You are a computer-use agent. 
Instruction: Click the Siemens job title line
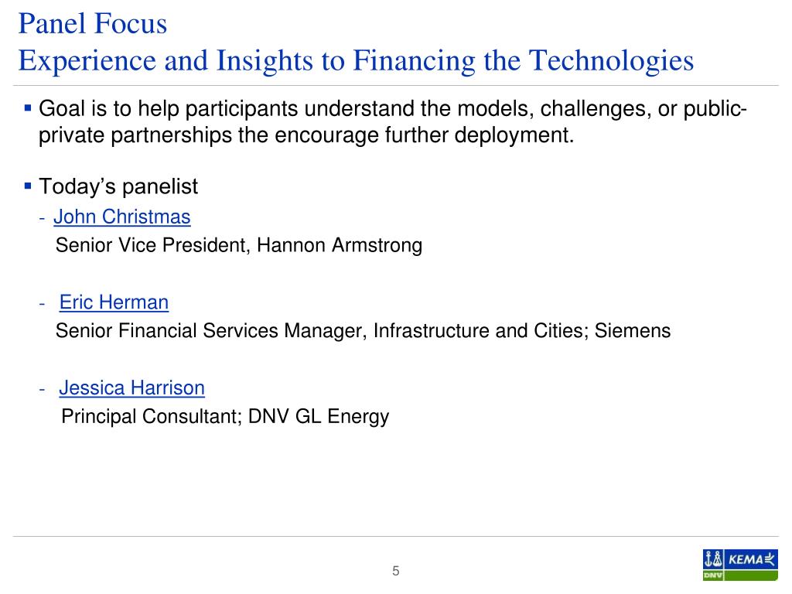pos(363,331)
